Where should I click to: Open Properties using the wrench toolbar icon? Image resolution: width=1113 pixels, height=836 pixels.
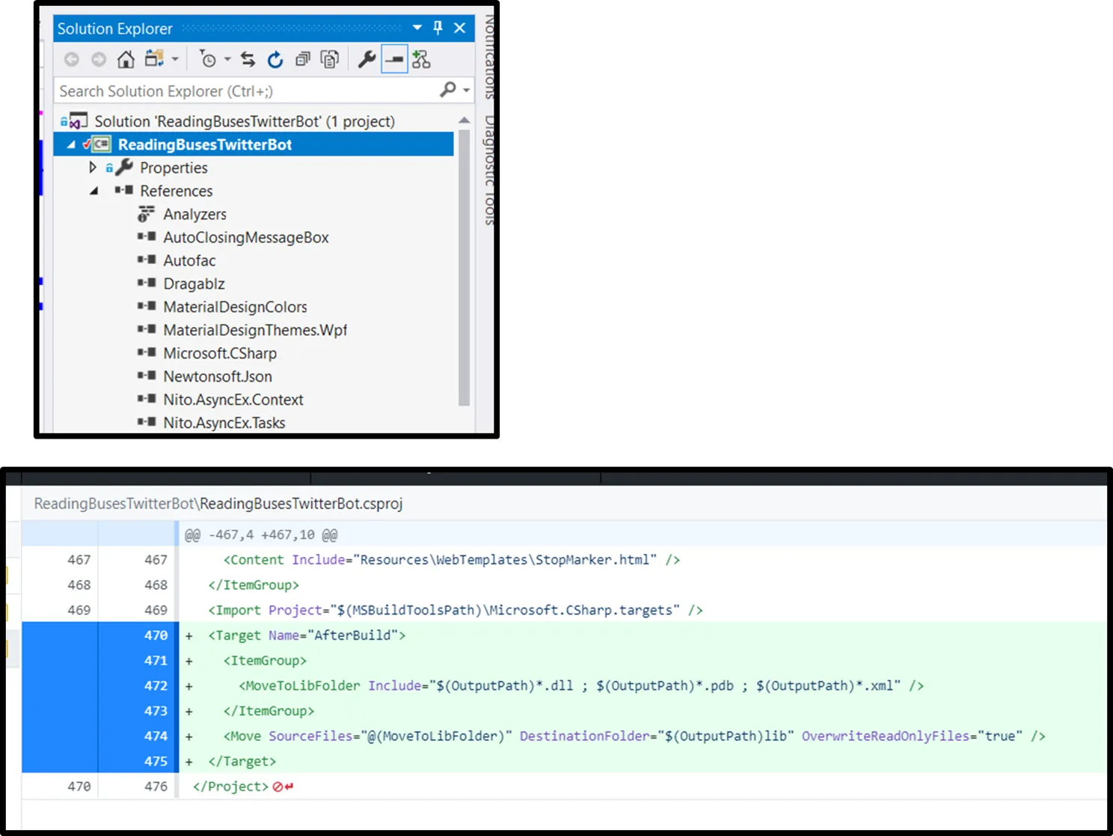367,59
